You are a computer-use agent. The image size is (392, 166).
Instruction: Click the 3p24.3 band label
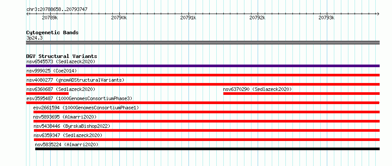tap(34, 38)
